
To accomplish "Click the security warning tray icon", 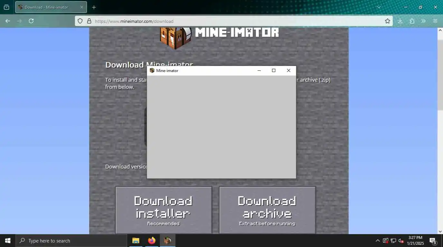I will tap(385, 241).
